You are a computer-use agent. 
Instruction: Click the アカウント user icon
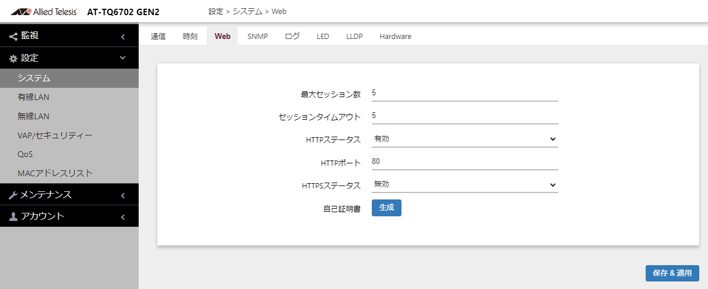pos(13,217)
